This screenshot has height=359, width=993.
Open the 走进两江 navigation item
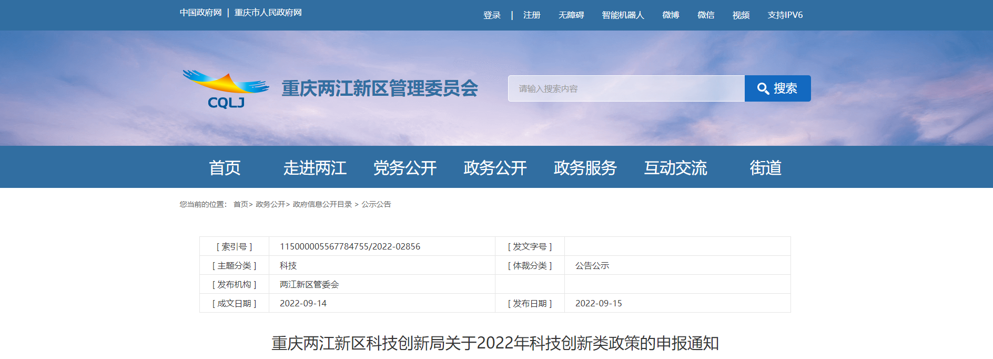315,168
